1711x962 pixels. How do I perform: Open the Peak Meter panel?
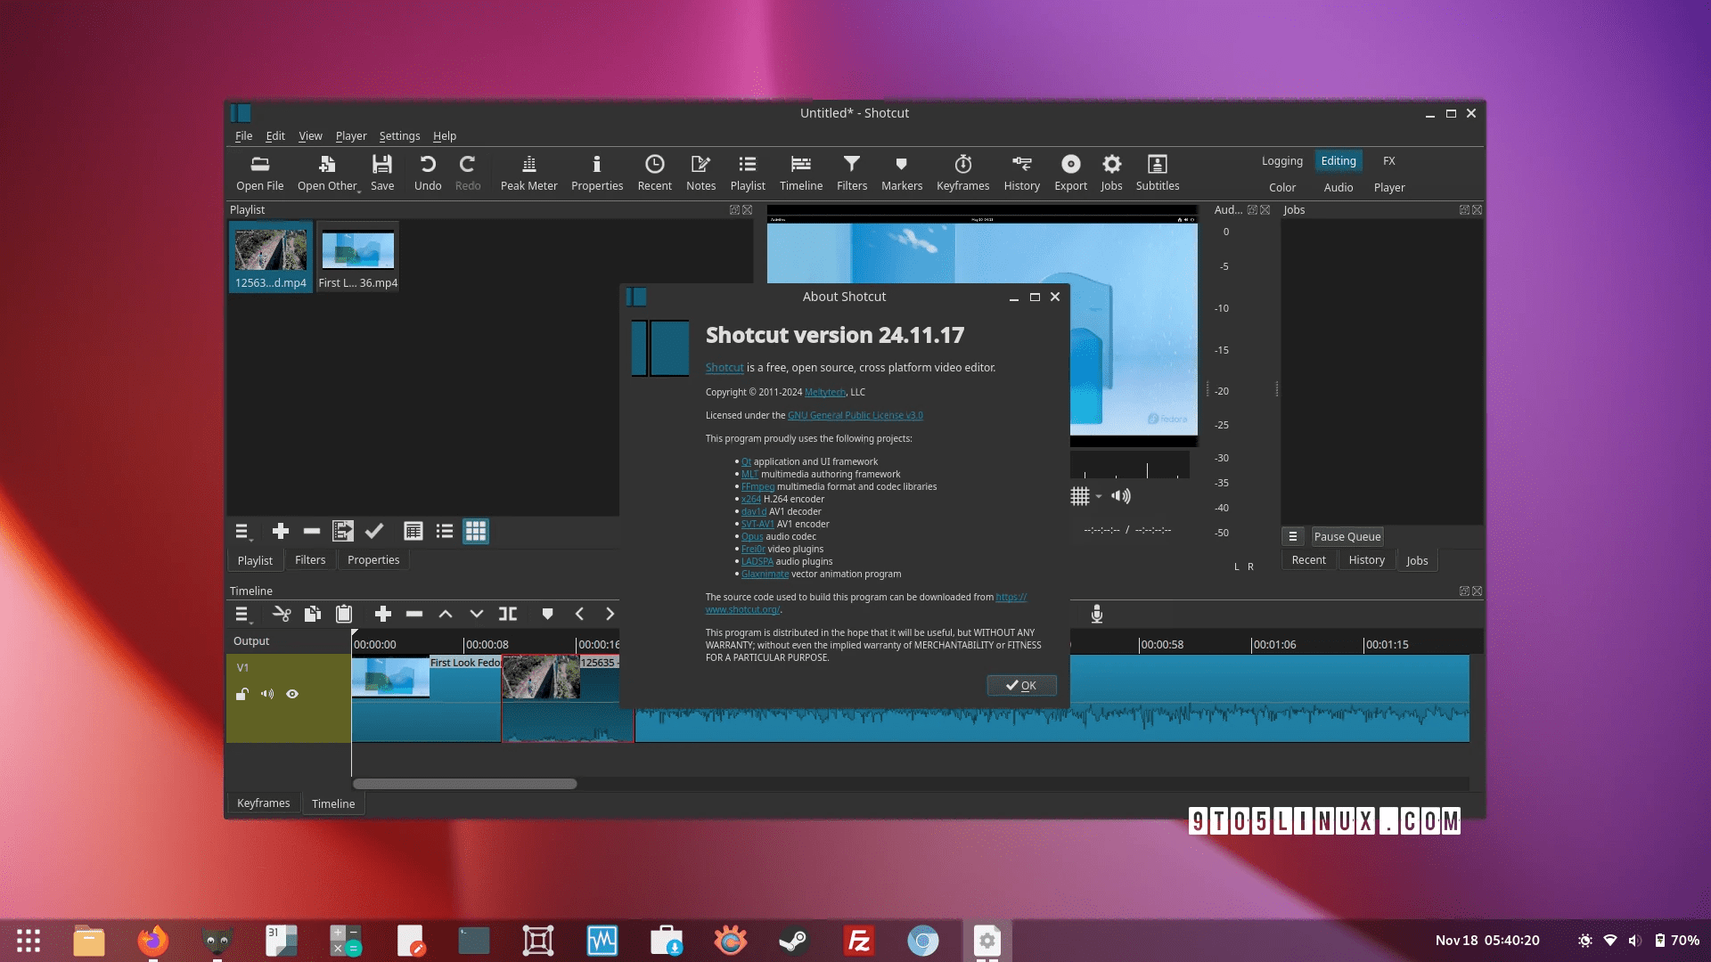point(528,172)
